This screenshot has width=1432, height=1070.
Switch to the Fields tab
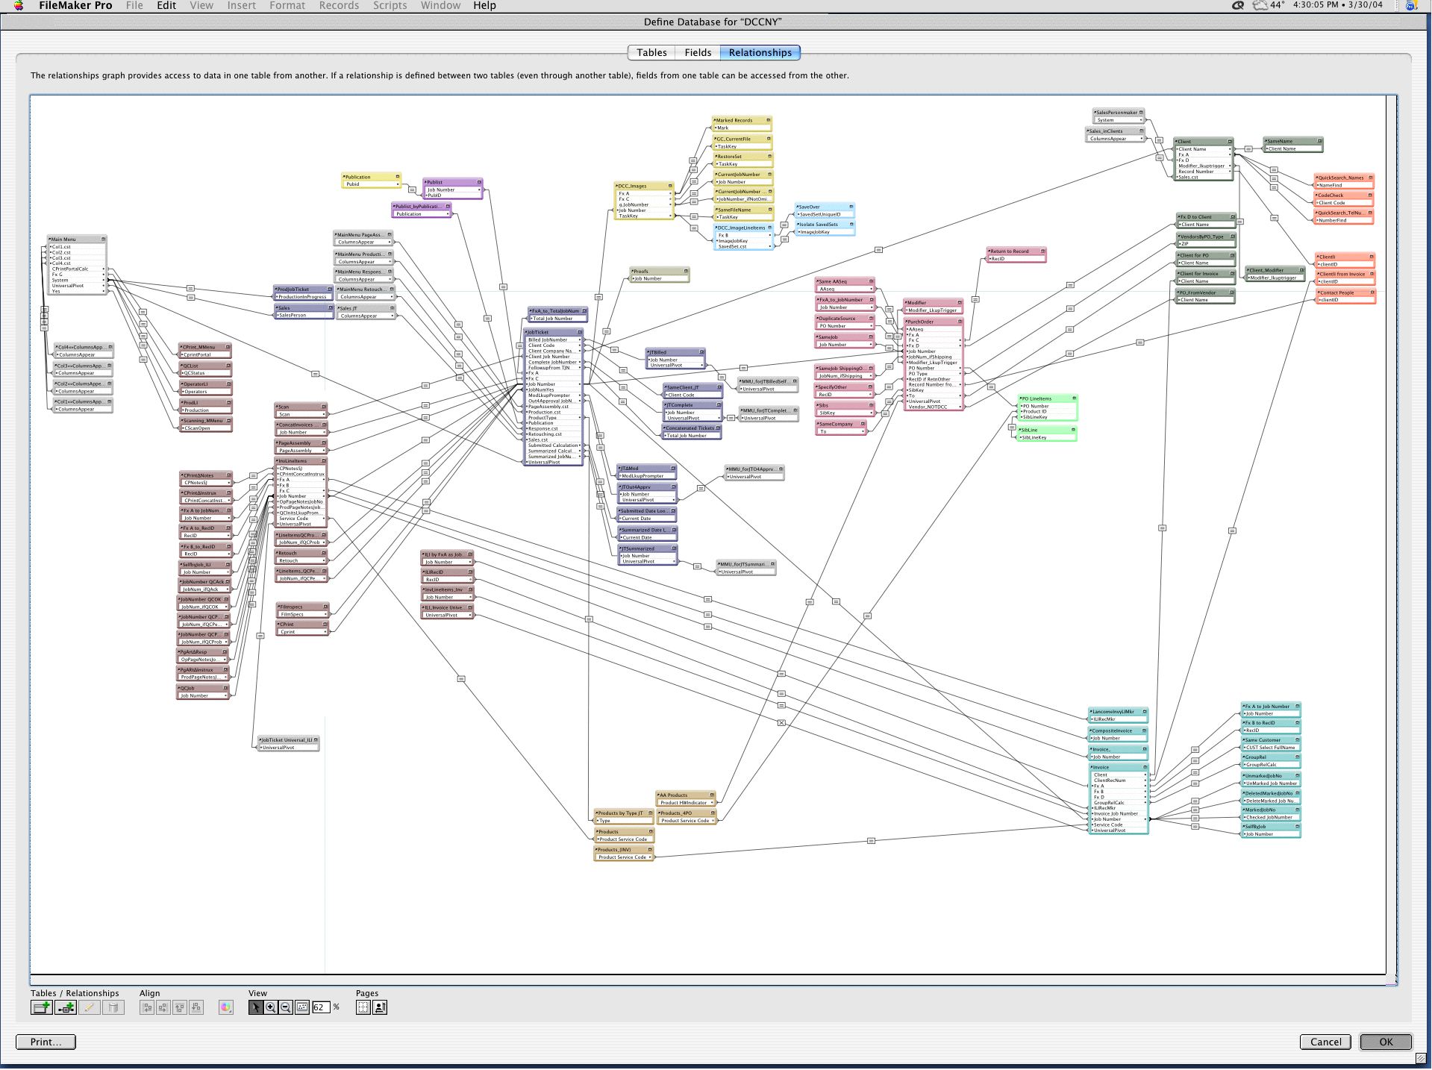tap(698, 52)
